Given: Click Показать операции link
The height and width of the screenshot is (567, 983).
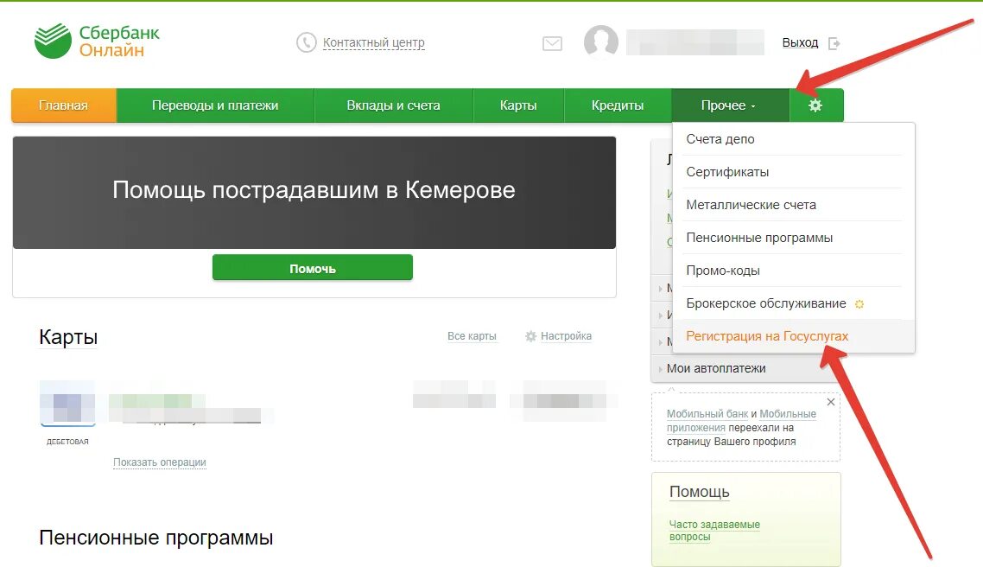Looking at the screenshot, I should tap(160, 462).
